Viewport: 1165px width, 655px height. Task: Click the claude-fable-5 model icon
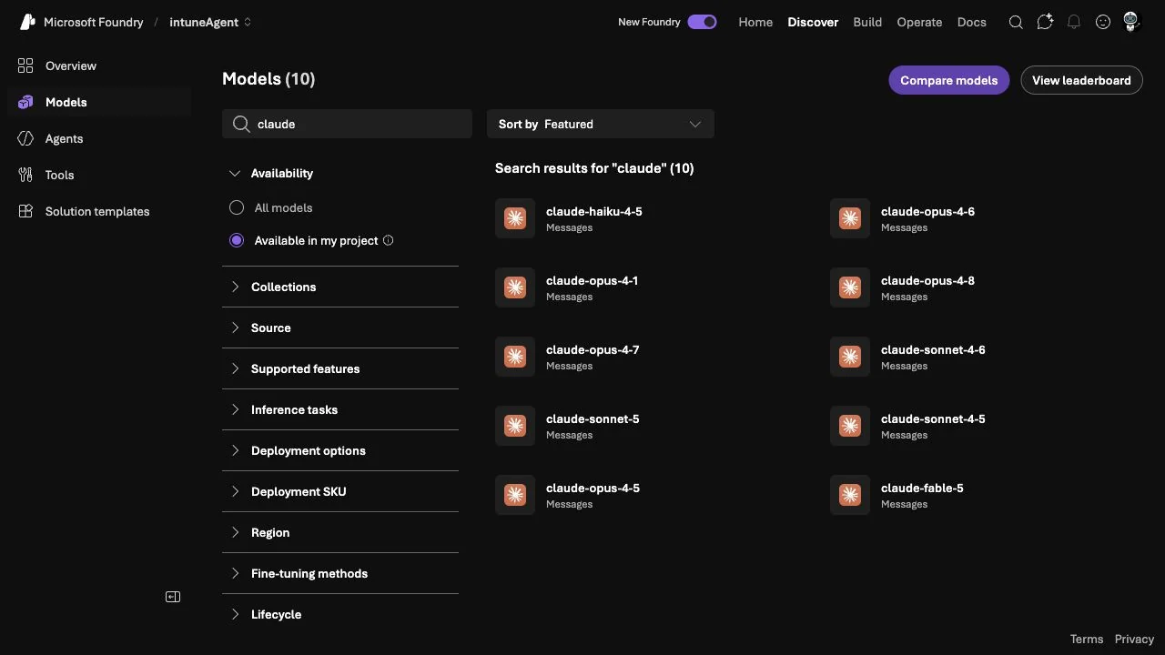pos(850,495)
